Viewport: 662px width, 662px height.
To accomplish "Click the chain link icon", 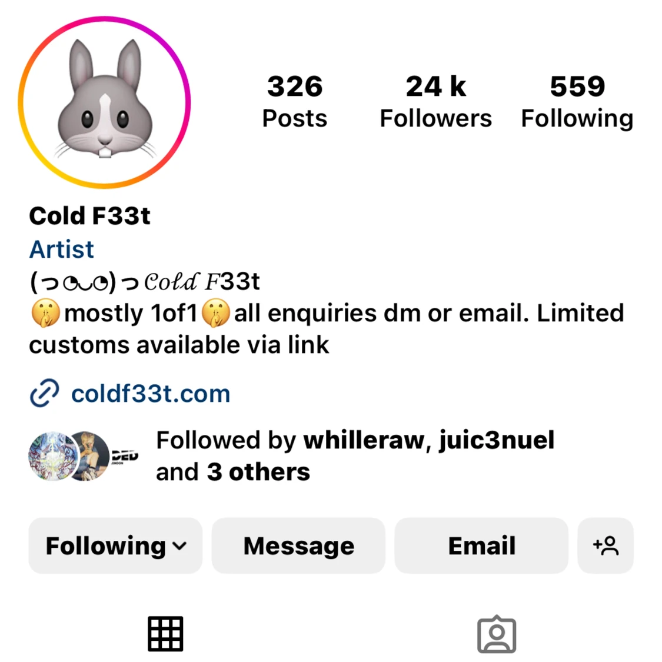I will tap(44, 393).
